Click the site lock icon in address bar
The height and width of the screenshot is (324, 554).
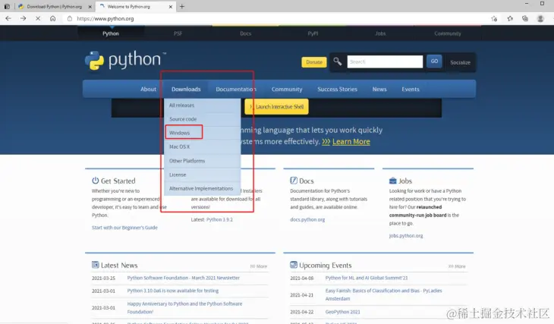click(70, 18)
